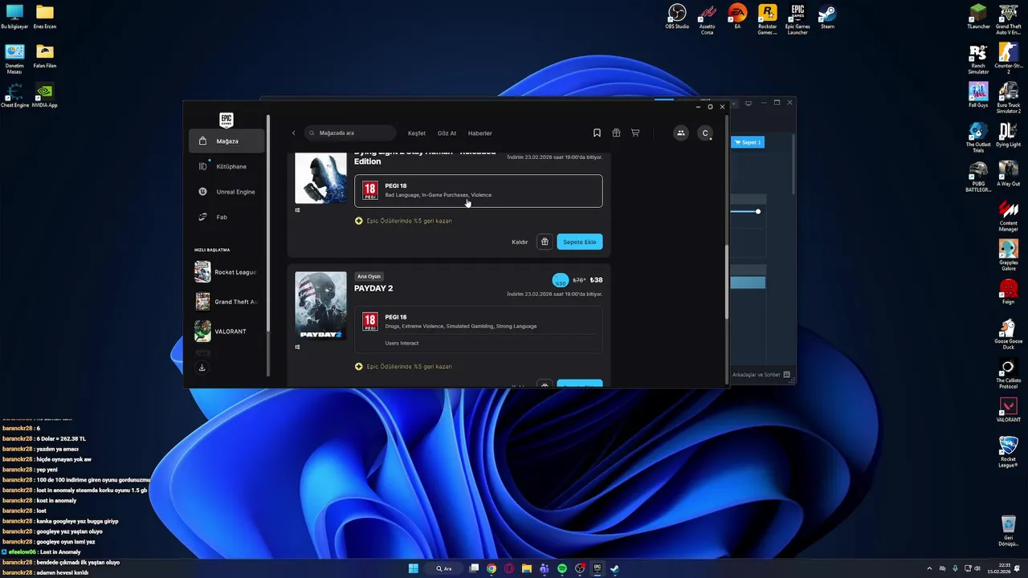Open Cheat Engine desktop shortcut

coord(14,96)
